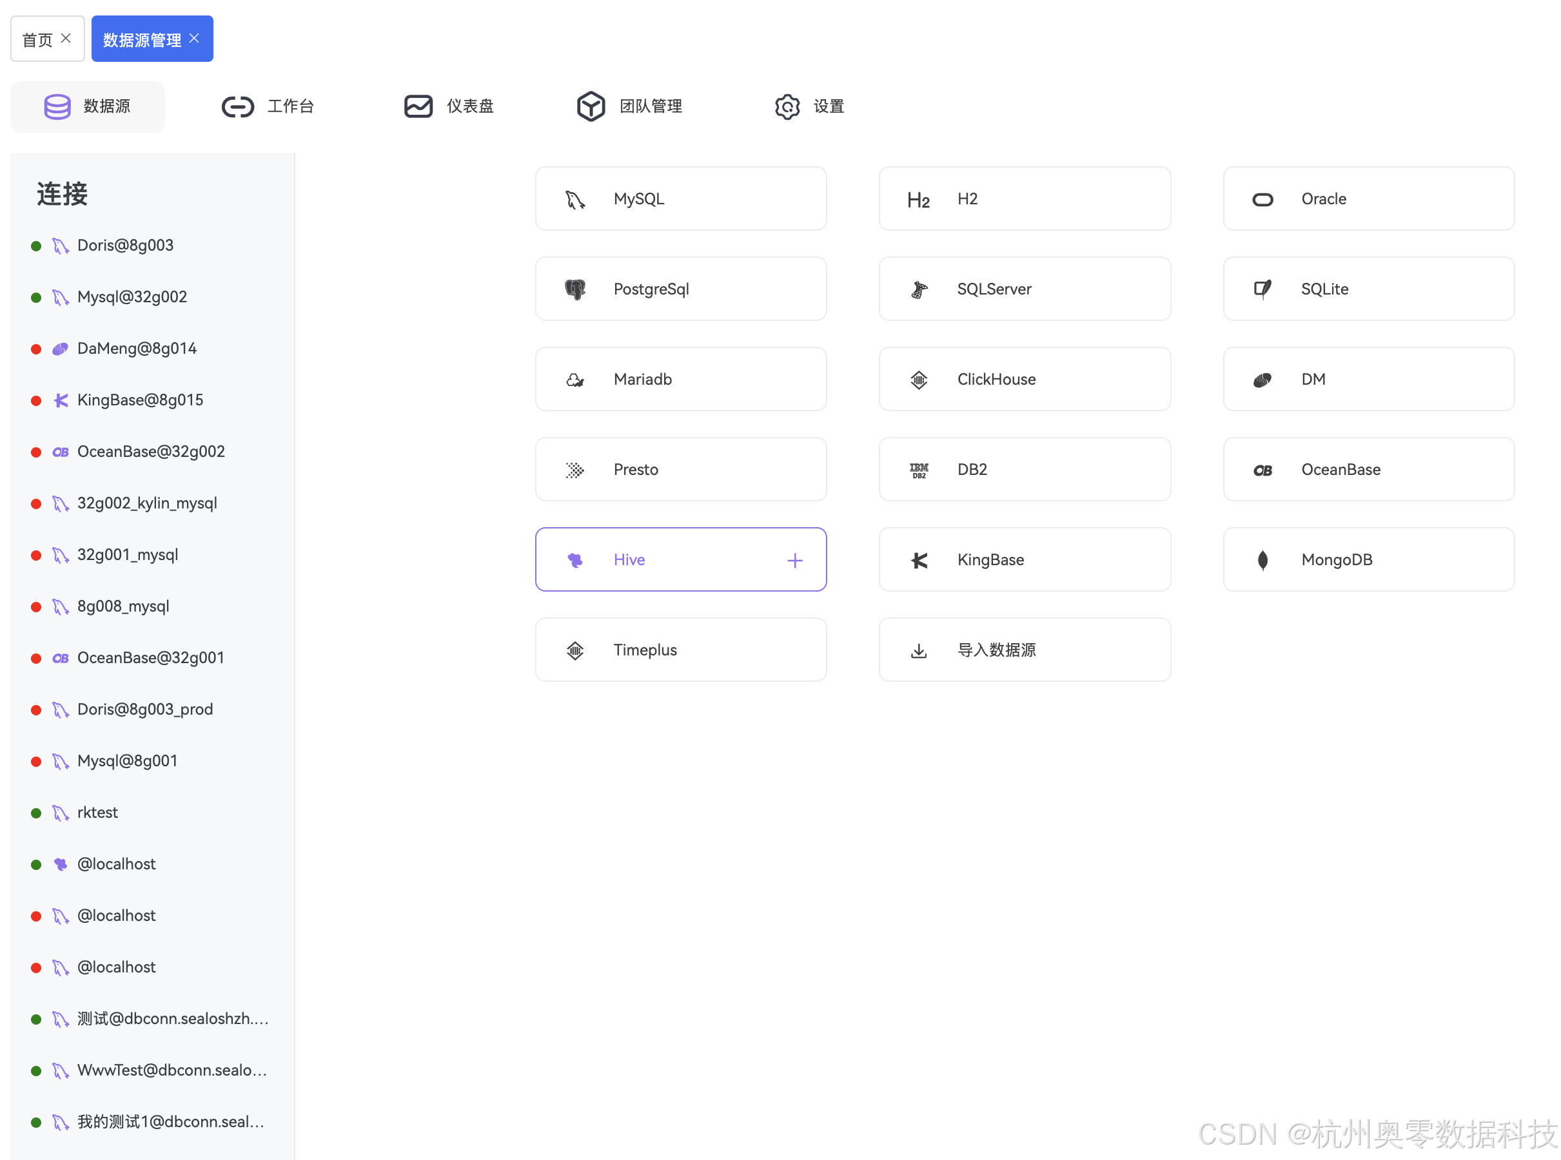Click the SQLite feather icon
Image resolution: width=1561 pixels, height=1160 pixels.
1262,289
